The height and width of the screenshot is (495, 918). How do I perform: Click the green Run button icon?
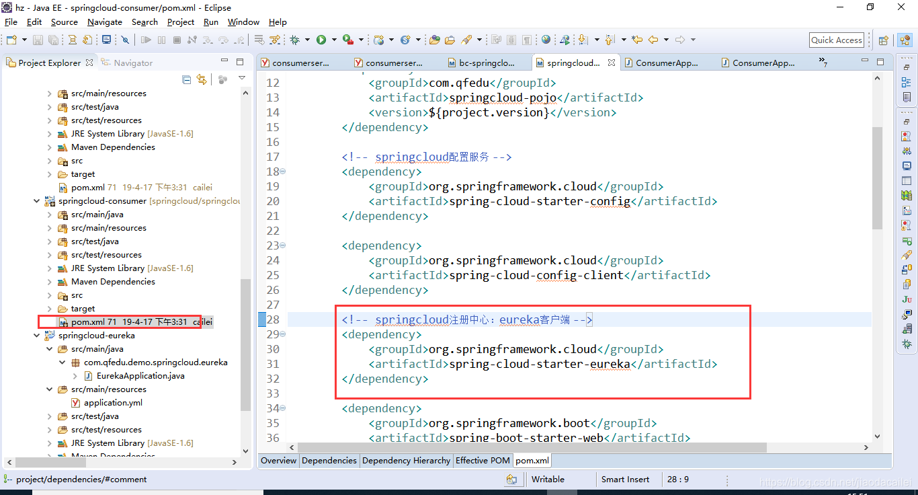tap(321, 40)
